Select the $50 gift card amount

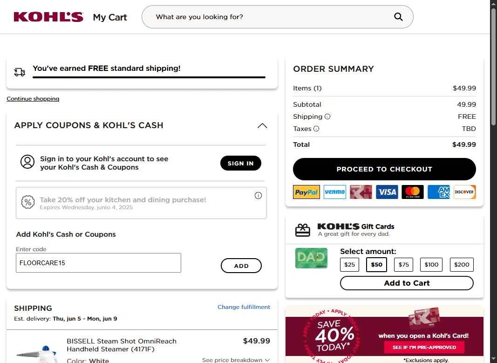(376, 265)
